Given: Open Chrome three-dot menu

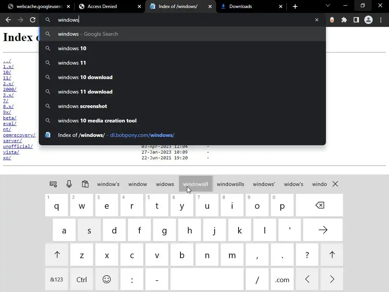Looking at the screenshot, I should (x=381, y=20).
